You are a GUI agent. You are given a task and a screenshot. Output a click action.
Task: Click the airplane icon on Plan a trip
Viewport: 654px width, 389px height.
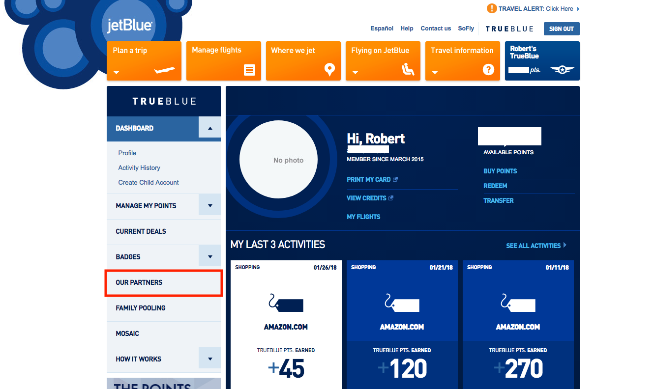pos(164,71)
